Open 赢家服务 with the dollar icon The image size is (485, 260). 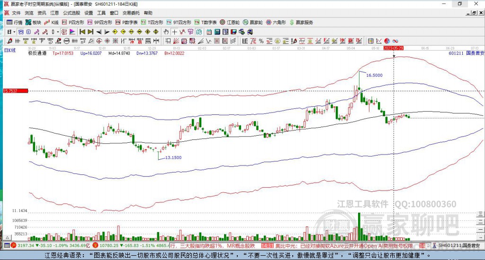coord(301,22)
